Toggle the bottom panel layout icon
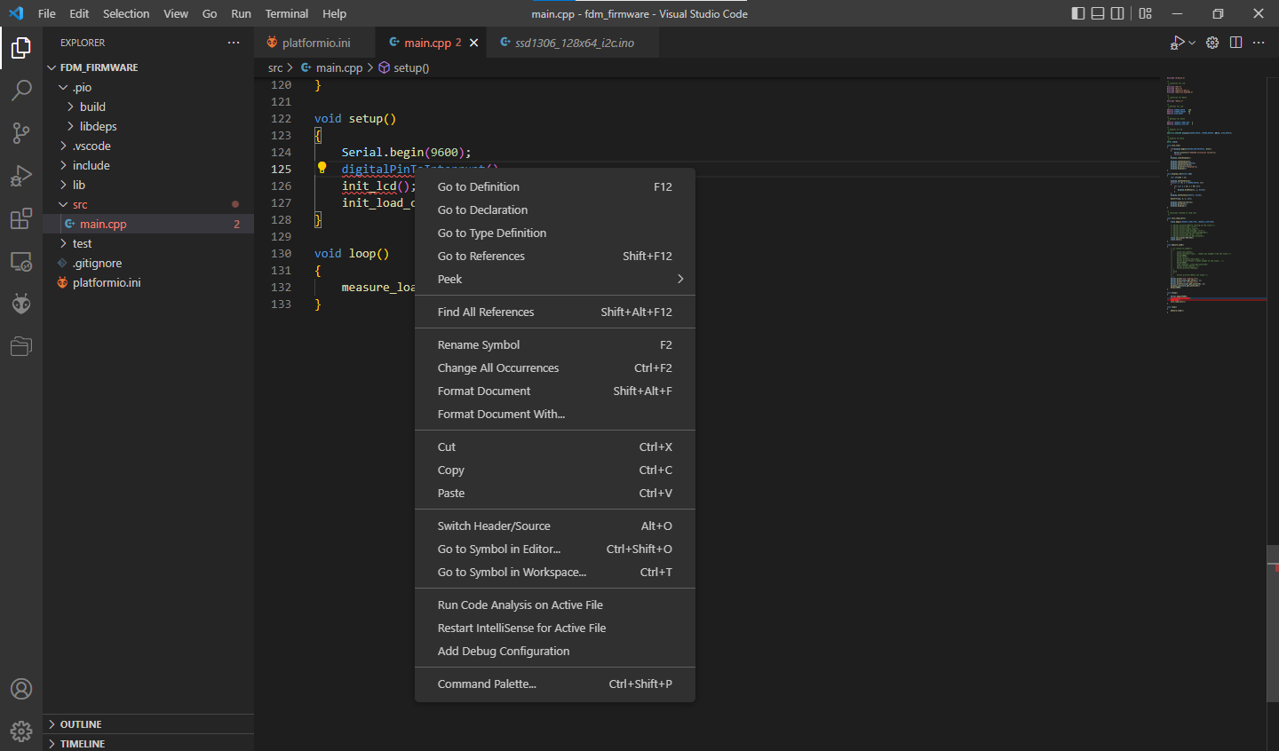 pos(1098,13)
